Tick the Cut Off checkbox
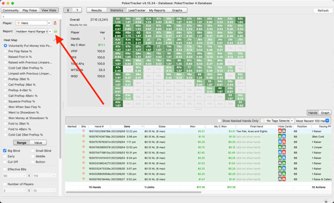This screenshot has width=334, height=203. [5, 162]
